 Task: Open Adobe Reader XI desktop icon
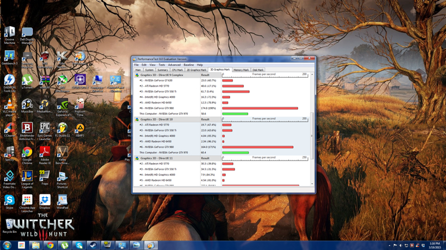tap(45, 156)
